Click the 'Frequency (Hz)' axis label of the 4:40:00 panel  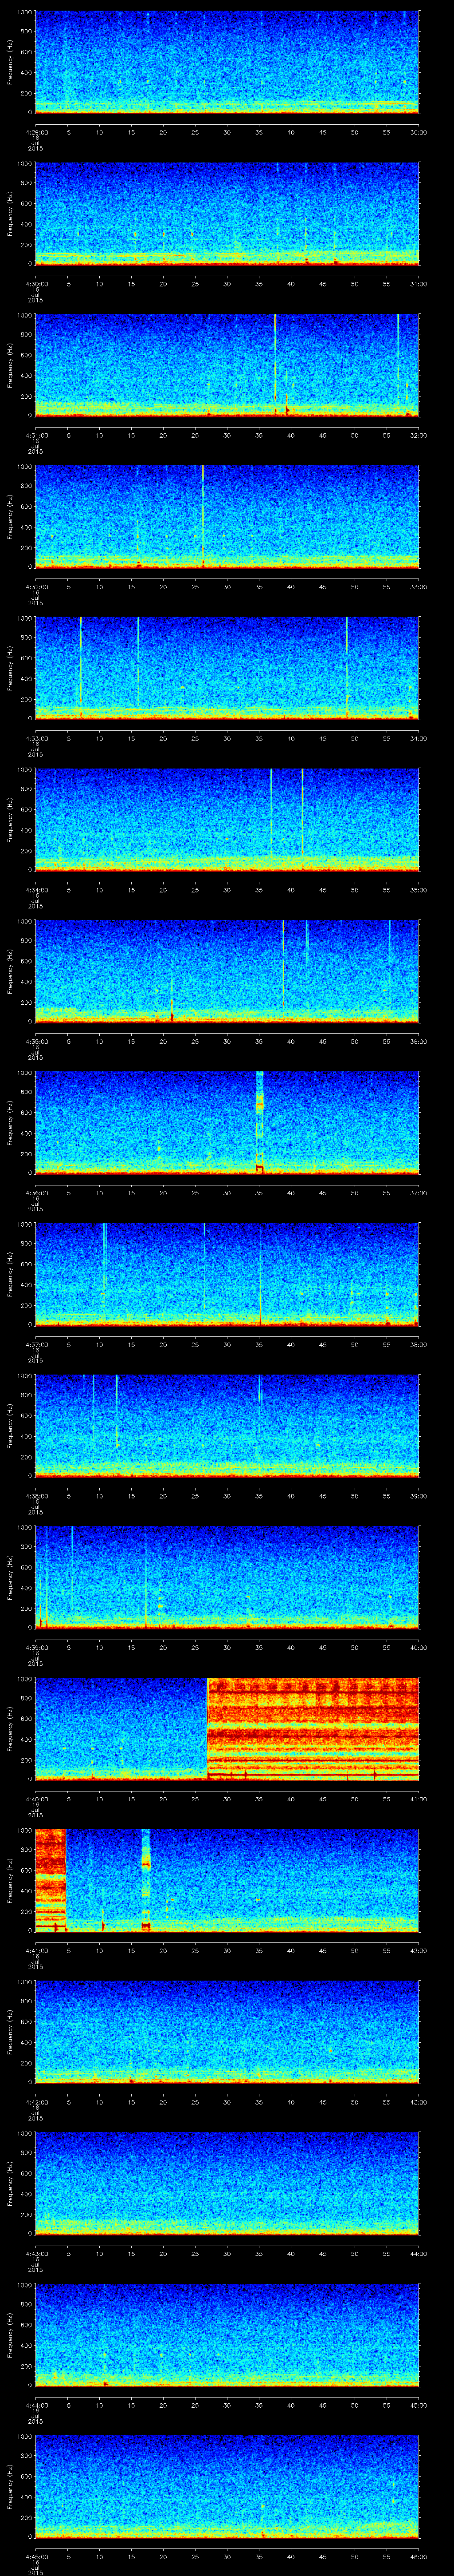point(10,1728)
